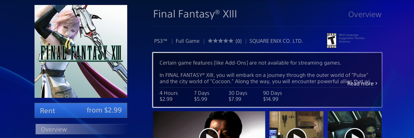The height and width of the screenshot is (138, 414).
Task: Click the SQUARE ENIX CO. LTD. publisher link
Action: pos(276,41)
